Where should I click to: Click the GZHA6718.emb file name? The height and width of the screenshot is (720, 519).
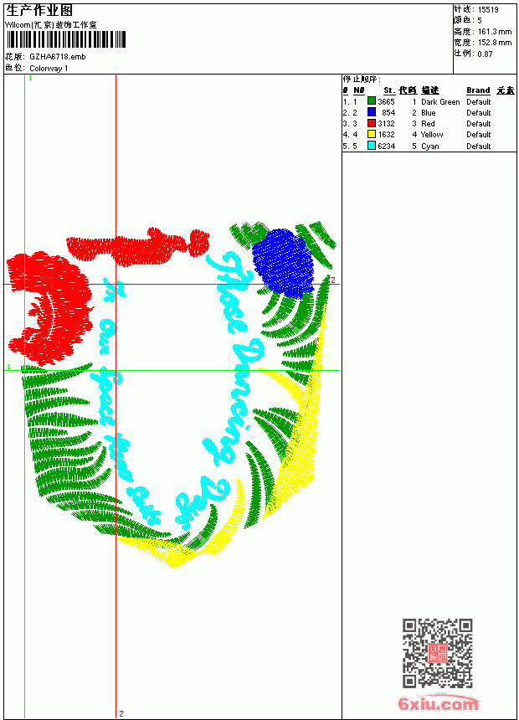[x=58, y=57]
